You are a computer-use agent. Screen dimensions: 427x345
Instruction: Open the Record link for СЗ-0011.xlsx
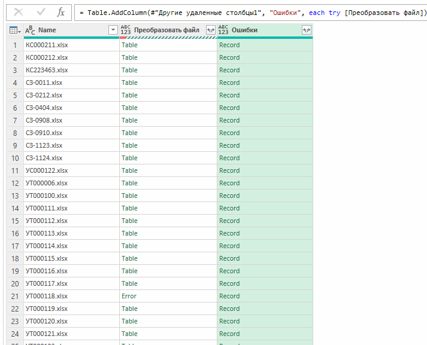click(229, 83)
